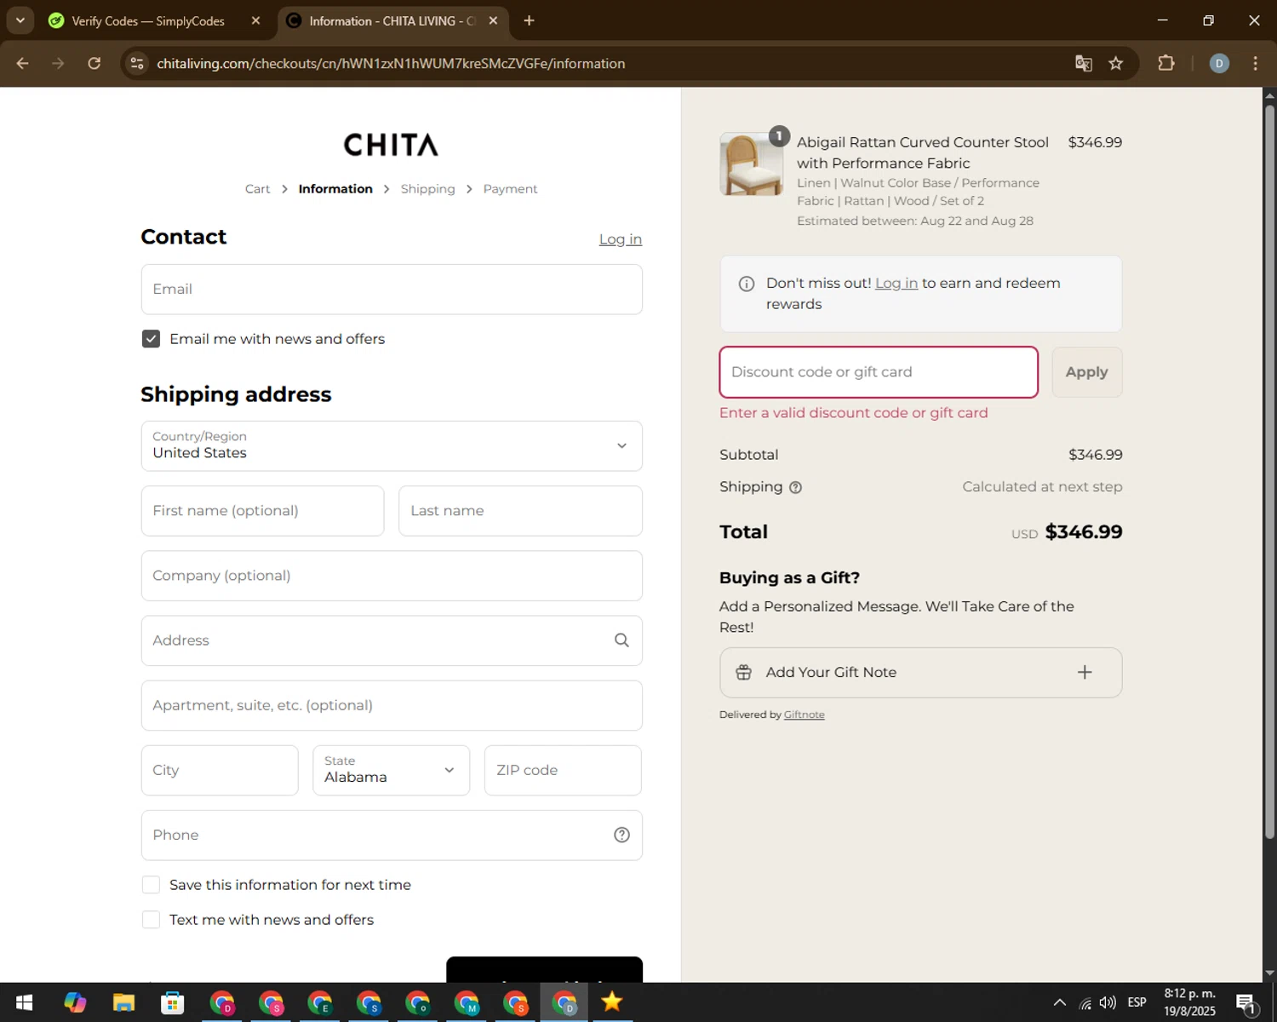1277x1022 pixels.
Task: Open the tab search dropdown arrow
Action: click(20, 20)
